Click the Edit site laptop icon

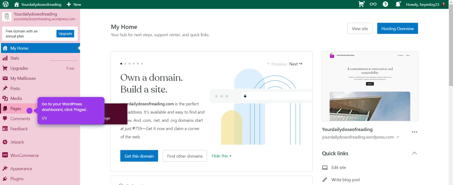coord(325,167)
